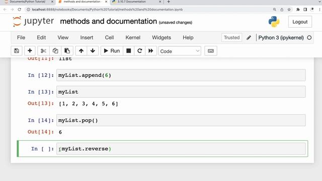Viewport: 322px width, 181px height.
Task: Click the Out[14] result 6
Action: point(60,132)
